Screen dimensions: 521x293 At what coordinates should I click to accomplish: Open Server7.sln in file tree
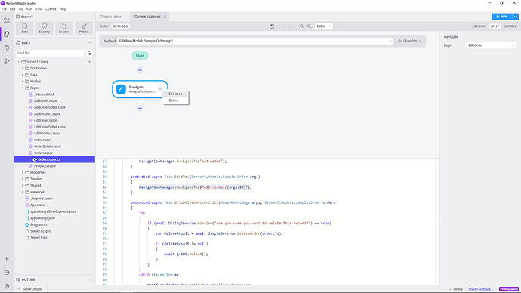coord(39,238)
